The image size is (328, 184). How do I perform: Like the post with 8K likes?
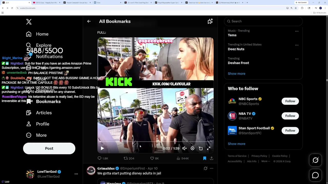[155, 158]
